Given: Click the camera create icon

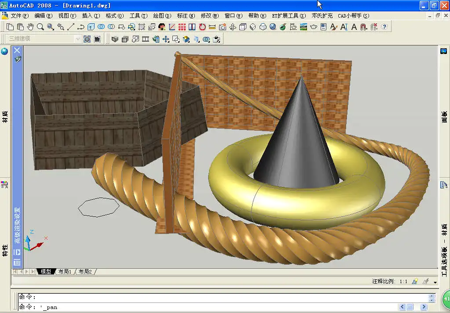Looking at the screenshot, I should tap(223, 27).
